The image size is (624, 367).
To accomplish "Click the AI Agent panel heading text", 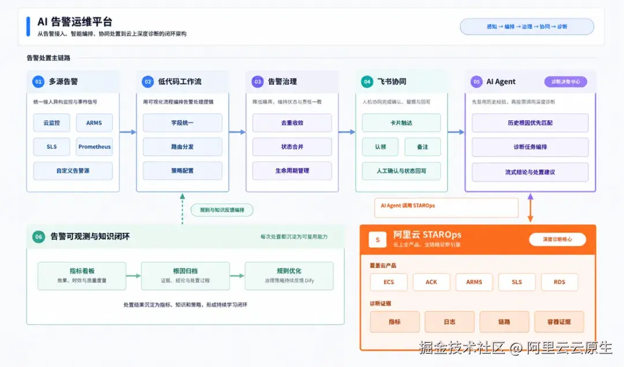I will tap(501, 81).
